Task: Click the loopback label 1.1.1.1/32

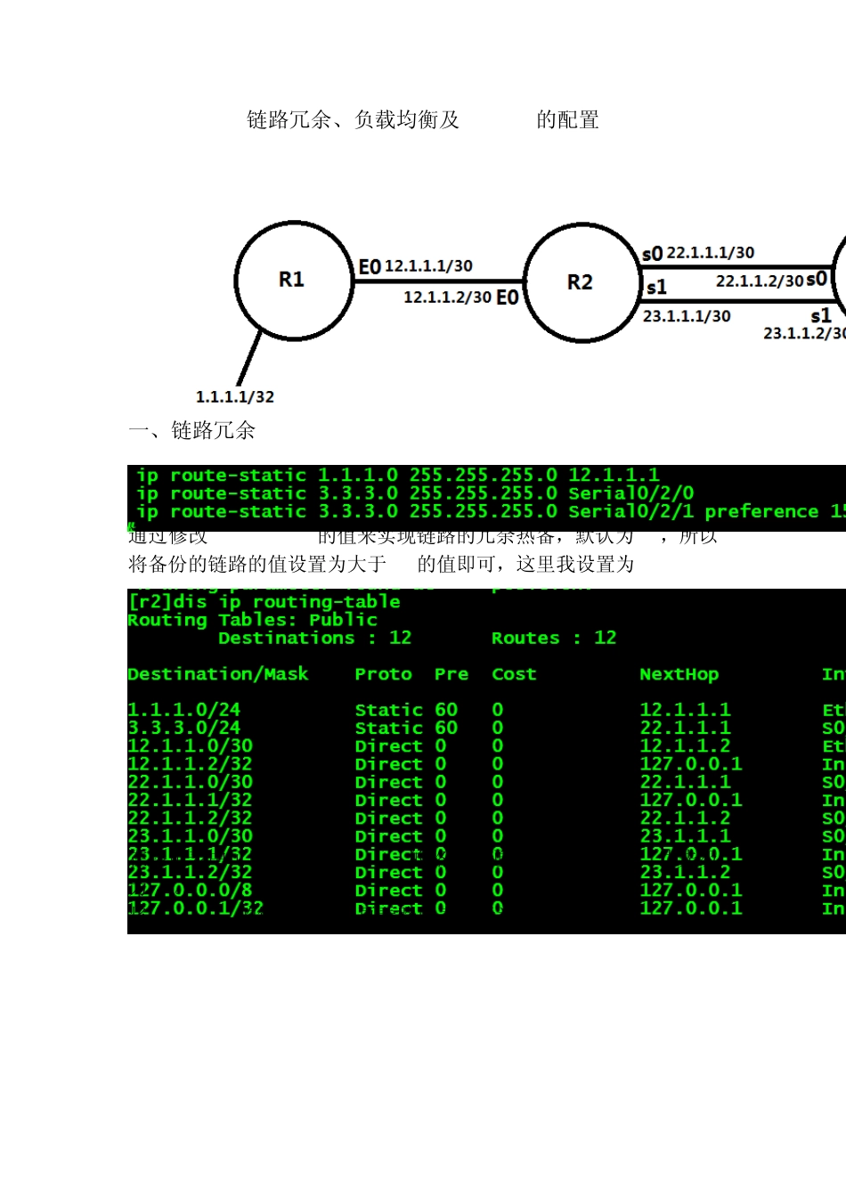Action: coord(235,396)
